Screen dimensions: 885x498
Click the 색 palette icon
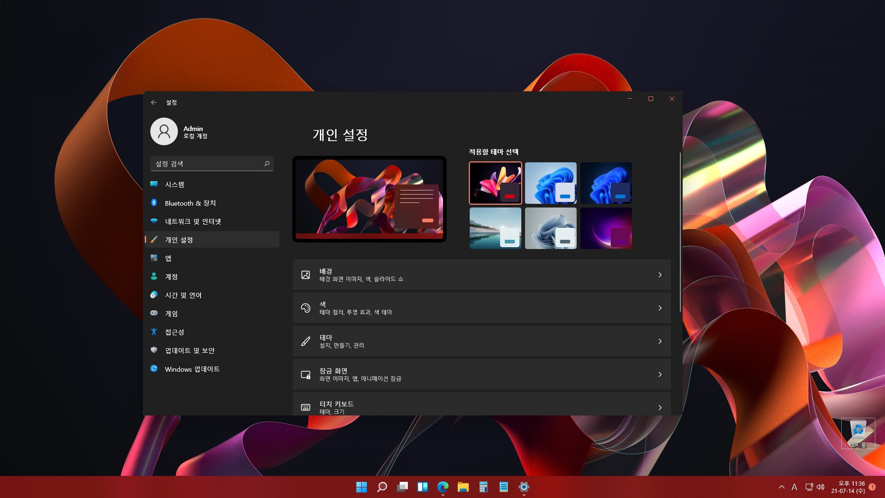coord(306,308)
